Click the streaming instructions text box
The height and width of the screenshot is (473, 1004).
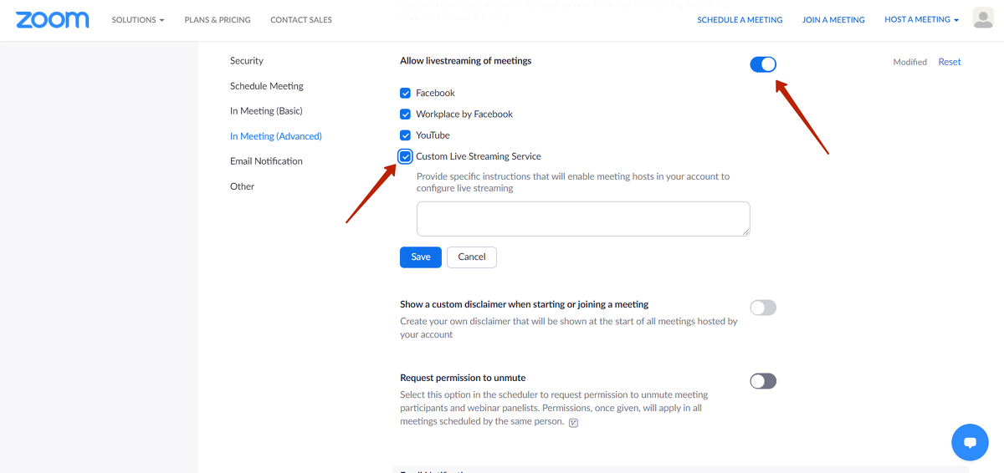pos(583,219)
